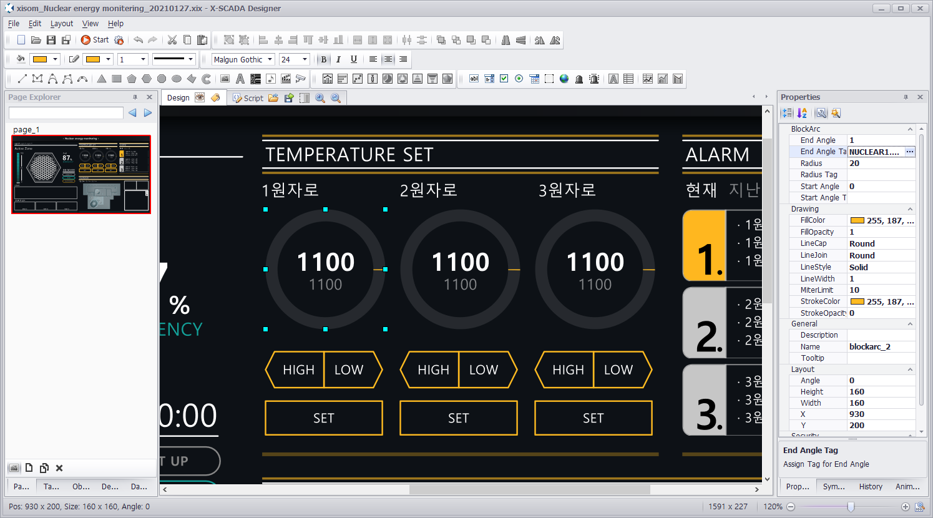Image resolution: width=933 pixels, height=518 pixels.
Task: Click the first SET button on canvas
Action: pos(324,418)
